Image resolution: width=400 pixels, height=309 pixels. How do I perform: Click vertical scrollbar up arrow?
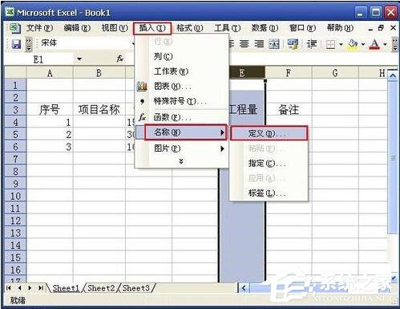point(393,75)
